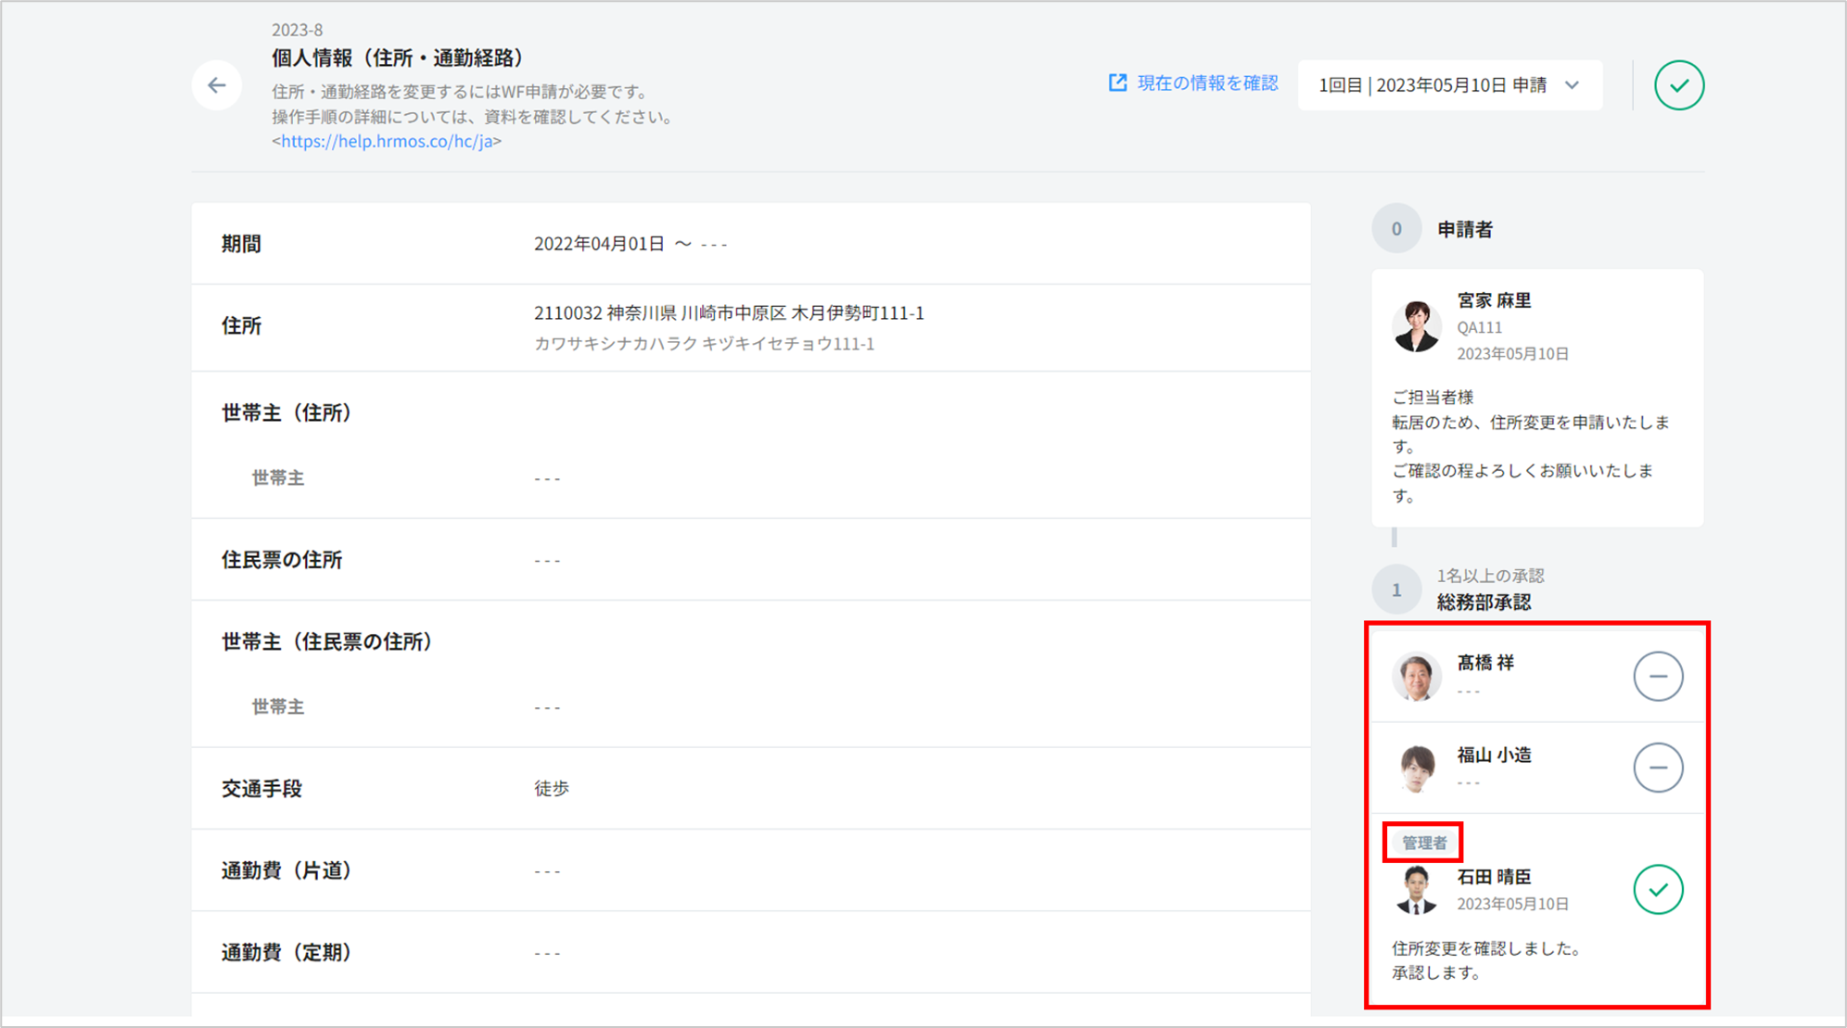Open the help.hrmos.co/hc/ja link

[x=387, y=141]
